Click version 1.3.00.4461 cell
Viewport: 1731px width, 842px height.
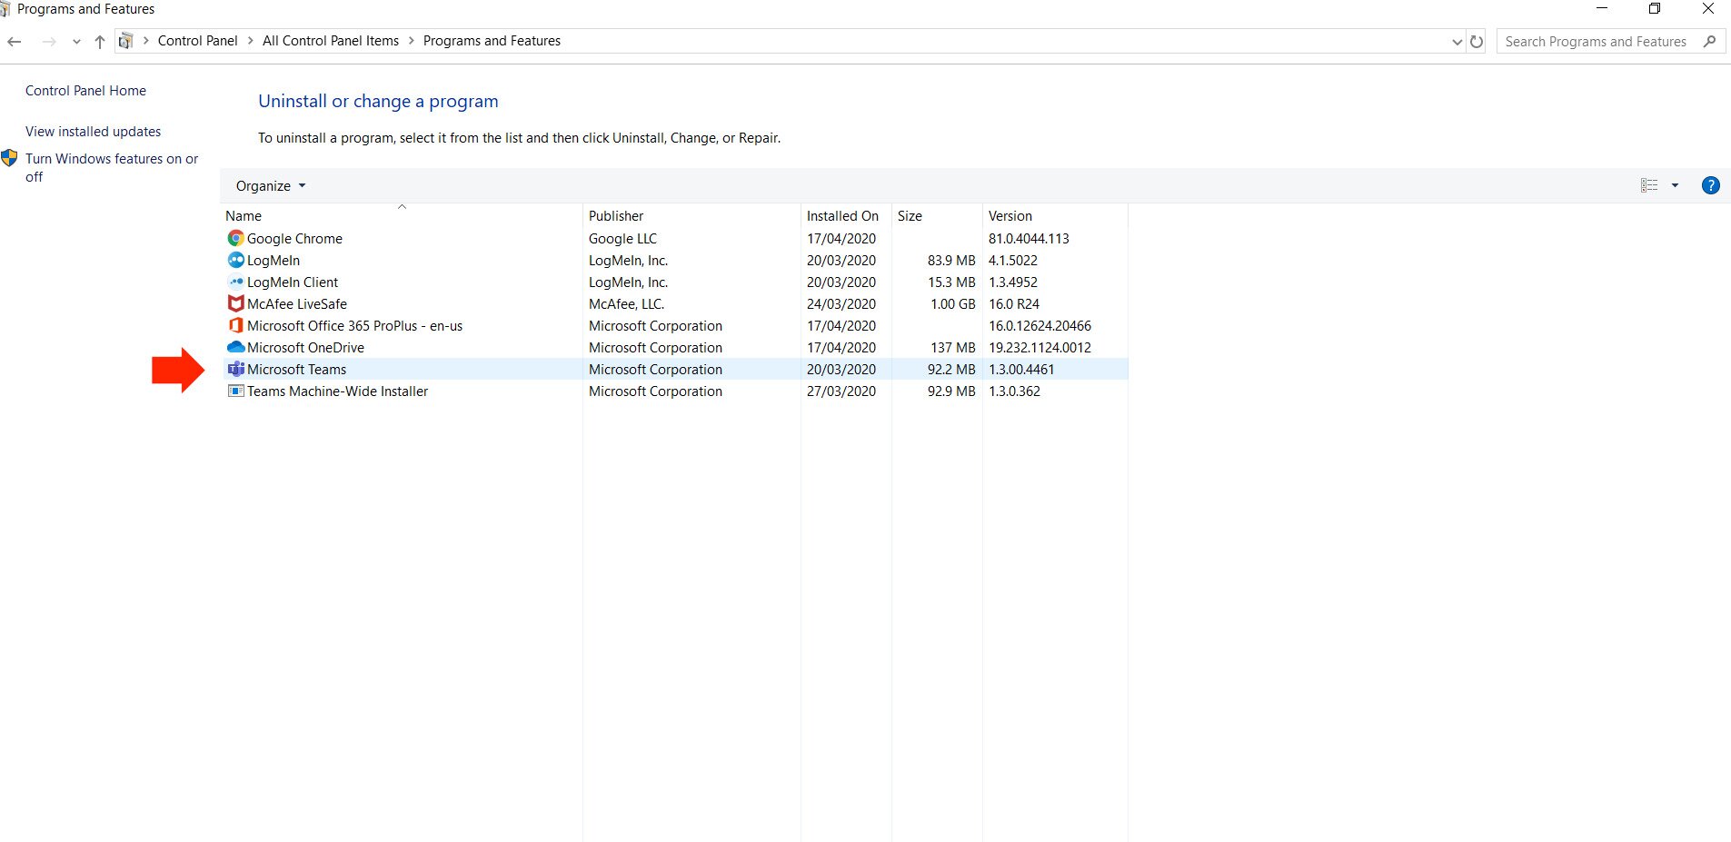coord(1021,370)
